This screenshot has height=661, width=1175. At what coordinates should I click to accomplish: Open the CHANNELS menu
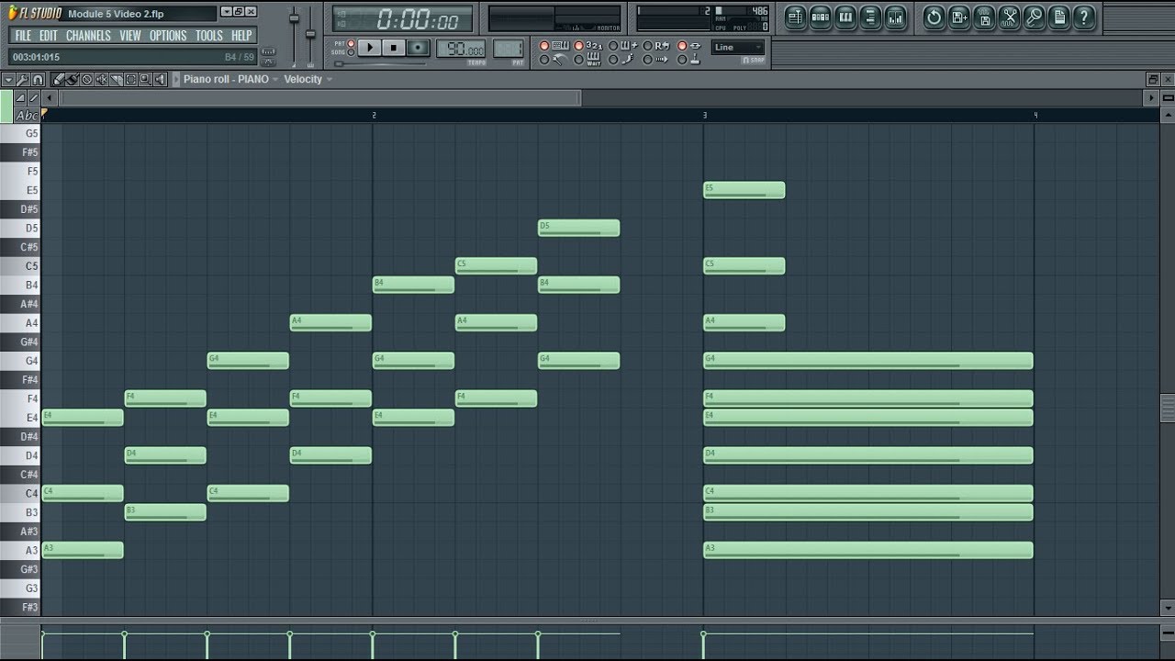coord(88,36)
